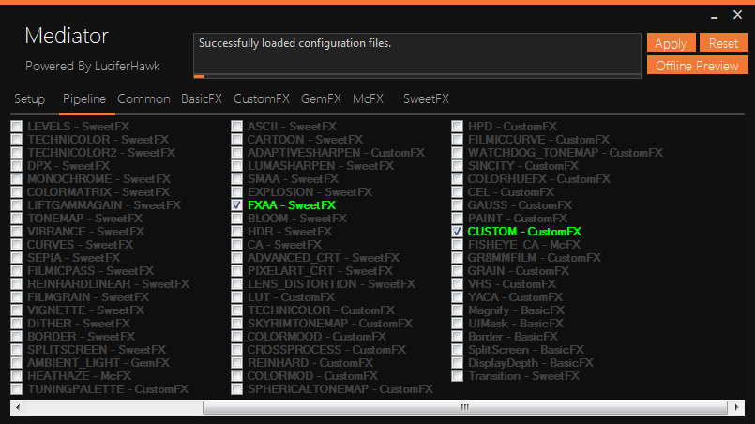Close the Mediator window
Image resolution: width=755 pixels, height=424 pixels.
[737, 15]
